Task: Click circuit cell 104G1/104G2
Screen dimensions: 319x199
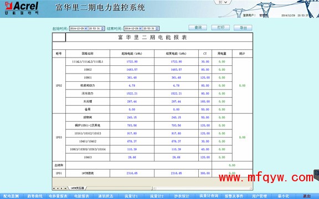Action: (x=88, y=141)
